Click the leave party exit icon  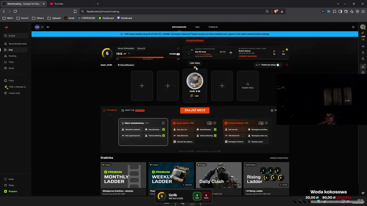[x=287, y=65]
